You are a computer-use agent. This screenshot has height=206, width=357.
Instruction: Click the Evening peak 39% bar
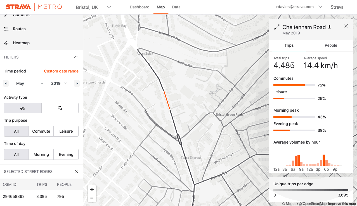pos(294,130)
